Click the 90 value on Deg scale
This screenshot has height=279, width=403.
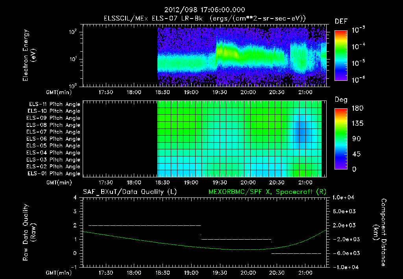[357, 139]
